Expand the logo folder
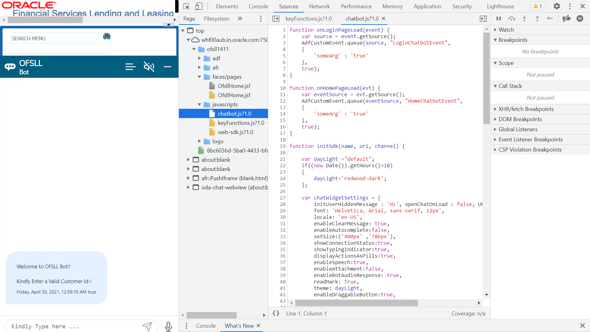The image size is (590, 332). (x=199, y=141)
